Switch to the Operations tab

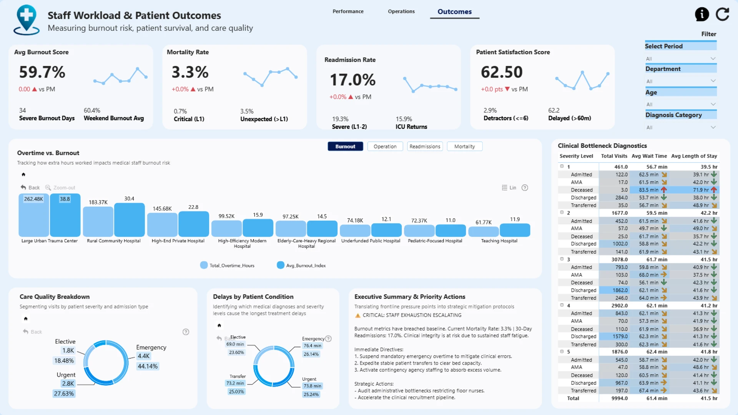[401, 12]
